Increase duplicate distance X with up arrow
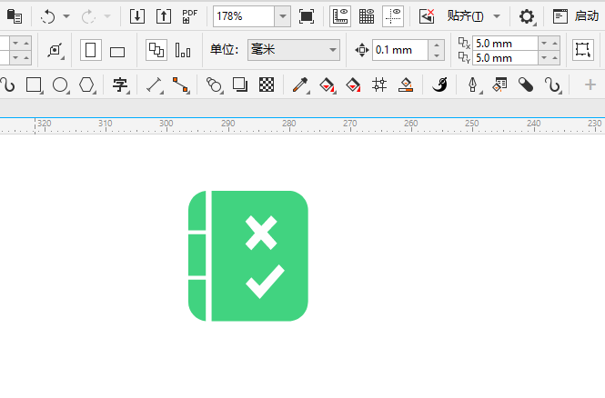This screenshot has height=398, width=605. 555,43
